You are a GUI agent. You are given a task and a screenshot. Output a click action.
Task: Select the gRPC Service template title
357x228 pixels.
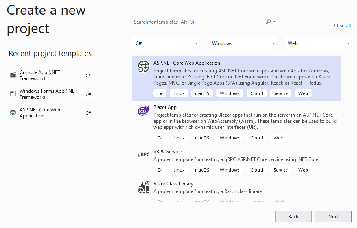pyautogui.click(x=167, y=152)
